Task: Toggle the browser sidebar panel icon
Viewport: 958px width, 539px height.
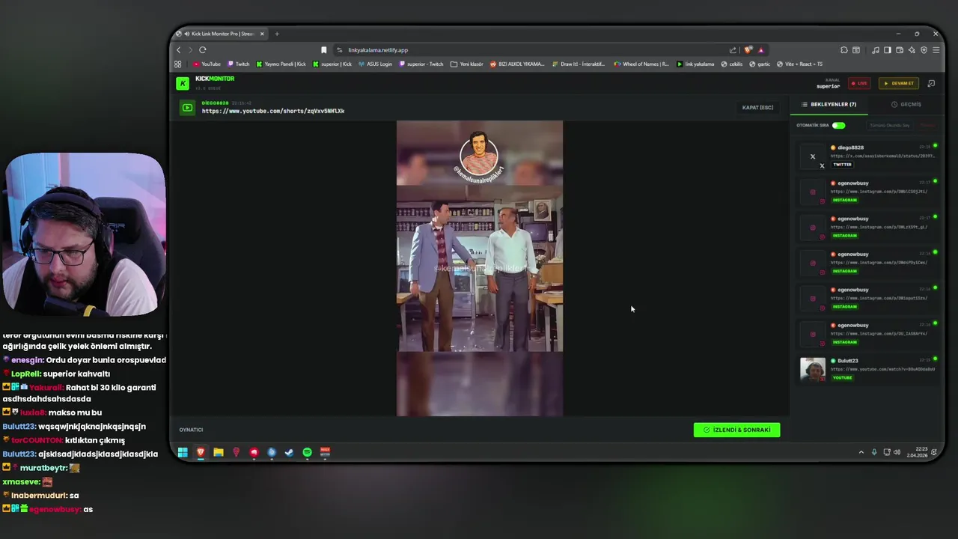Action: [x=888, y=50]
